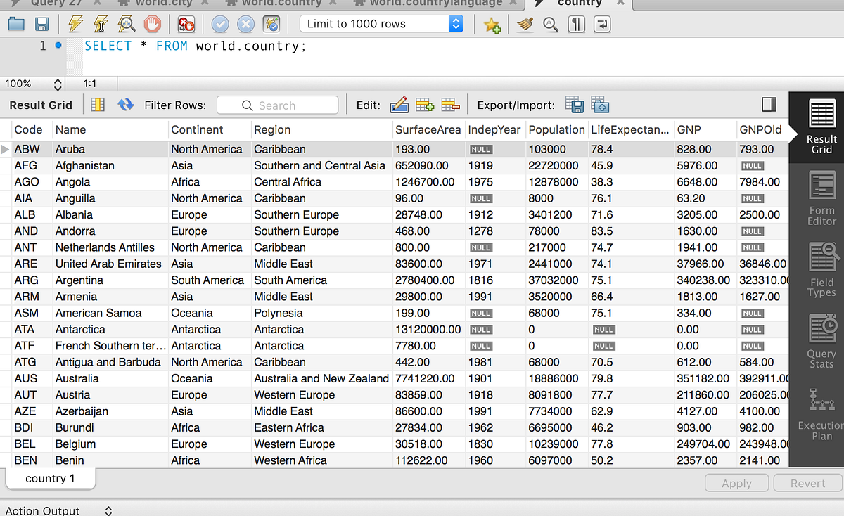
Task: Import records from an external file
Action: tap(600, 104)
